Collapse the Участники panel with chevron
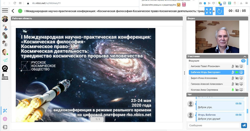This screenshot has height=131, width=250. [245, 56]
